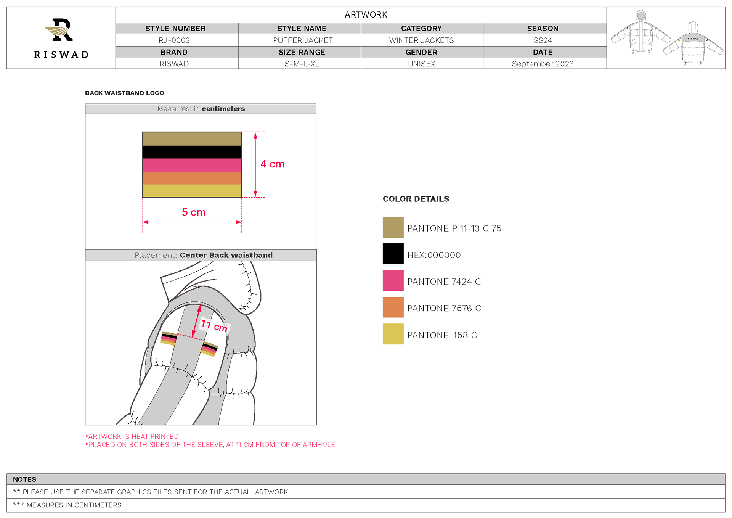The image size is (732, 518).
Task: Choose the yellow Pantone 458 C swatch
Action: tap(393, 334)
